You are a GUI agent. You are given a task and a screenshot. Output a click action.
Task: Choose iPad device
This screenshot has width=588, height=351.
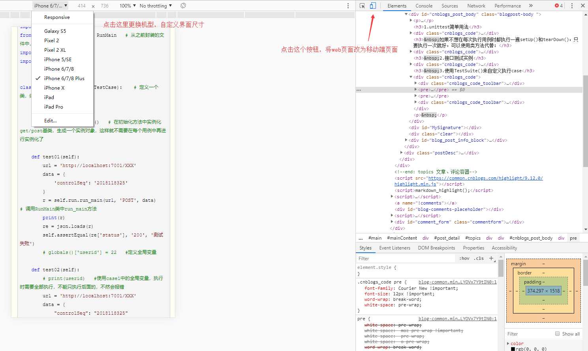click(x=62, y=97)
